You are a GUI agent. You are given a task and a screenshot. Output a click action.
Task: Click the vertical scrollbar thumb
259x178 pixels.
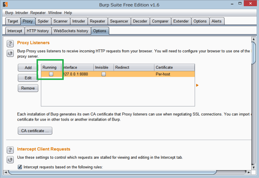coord(253,53)
